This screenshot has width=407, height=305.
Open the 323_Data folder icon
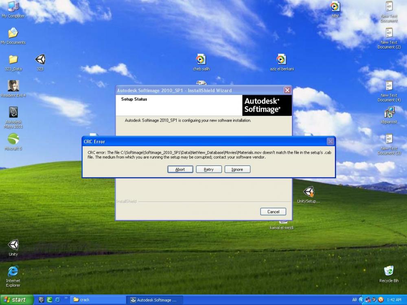[x=13, y=63]
